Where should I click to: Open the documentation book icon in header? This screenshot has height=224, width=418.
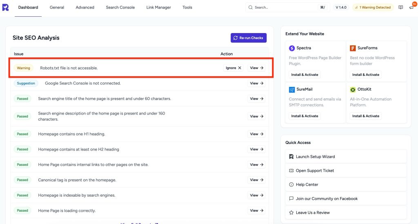(400, 7)
